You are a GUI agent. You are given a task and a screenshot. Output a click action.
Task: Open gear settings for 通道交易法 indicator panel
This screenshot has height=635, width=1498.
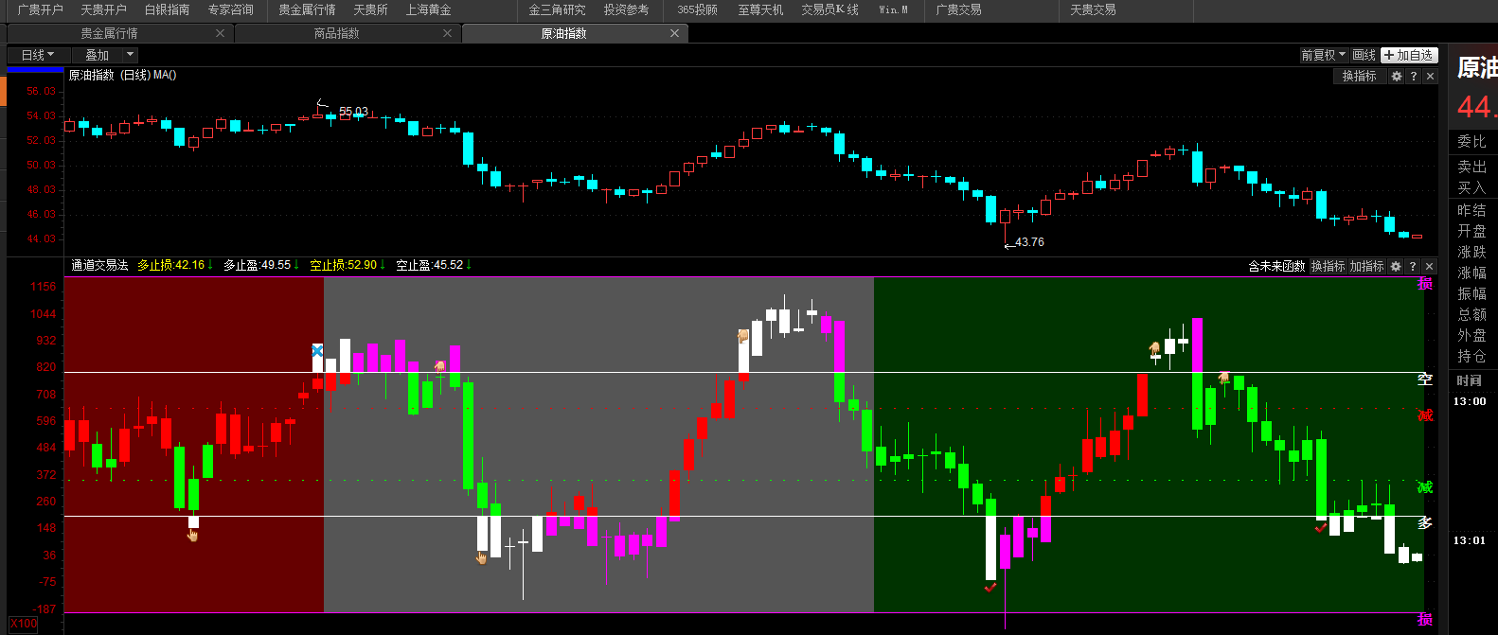coord(1395,267)
